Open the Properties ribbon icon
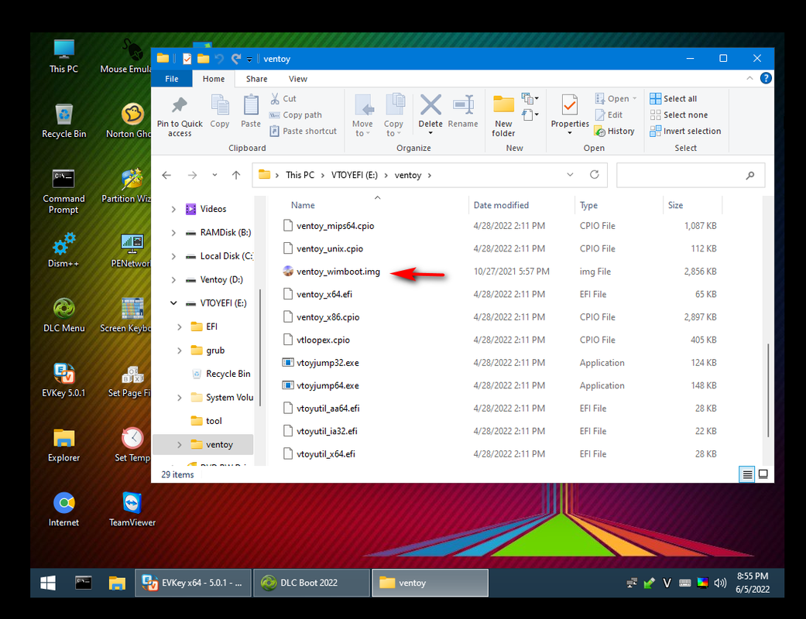Screen dimensions: 806x619 570,105
